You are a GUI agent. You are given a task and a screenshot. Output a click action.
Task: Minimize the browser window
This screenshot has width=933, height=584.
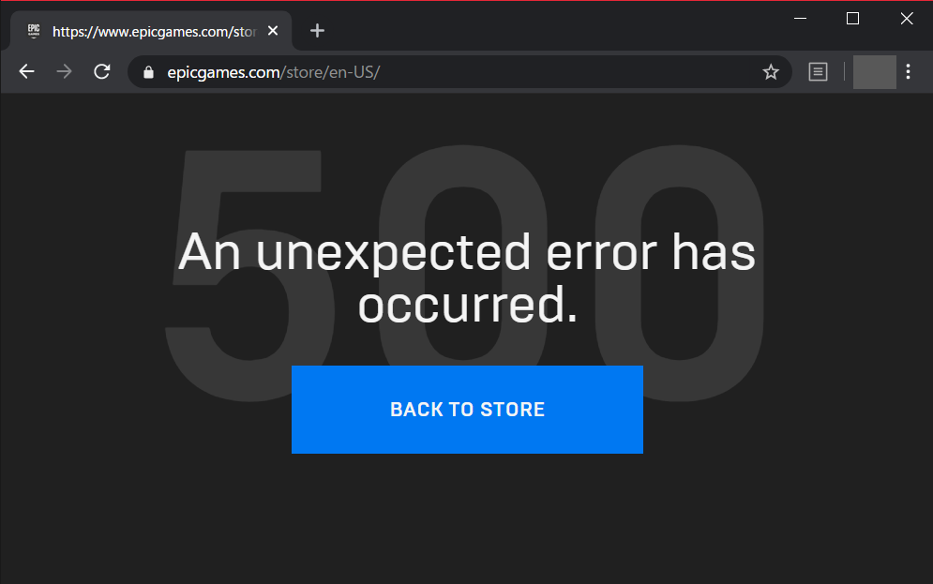click(x=800, y=19)
